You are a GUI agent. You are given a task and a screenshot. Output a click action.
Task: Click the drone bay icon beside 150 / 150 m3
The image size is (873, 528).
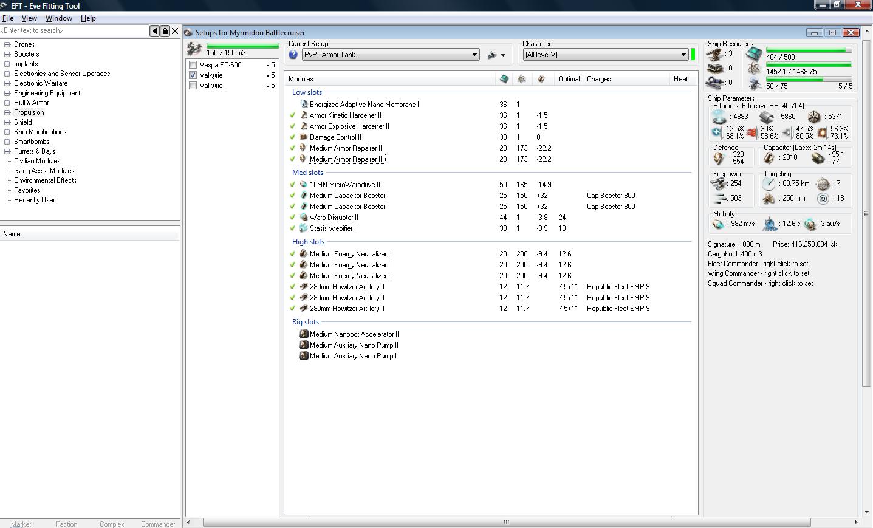194,49
